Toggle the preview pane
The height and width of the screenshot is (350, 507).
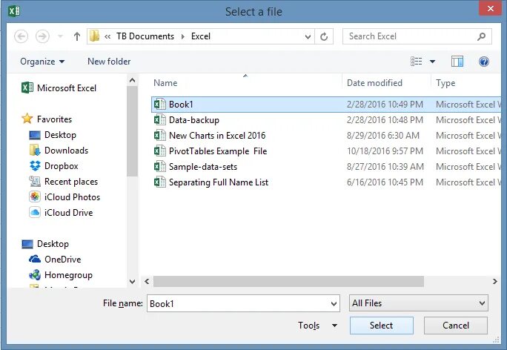click(x=457, y=61)
